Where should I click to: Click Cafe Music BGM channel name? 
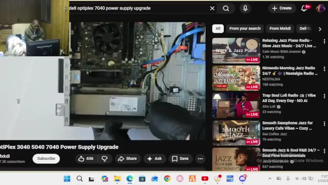pos(281,52)
